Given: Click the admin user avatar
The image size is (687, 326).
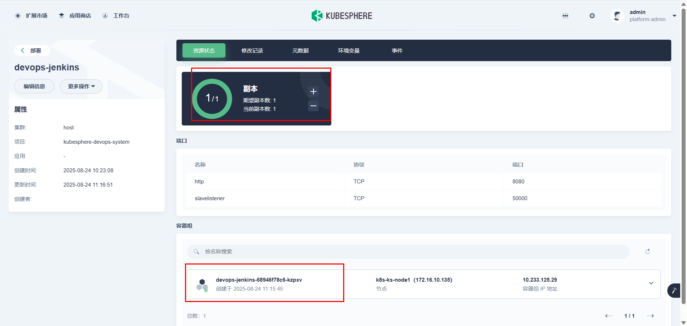Looking at the screenshot, I should [617, 16].
